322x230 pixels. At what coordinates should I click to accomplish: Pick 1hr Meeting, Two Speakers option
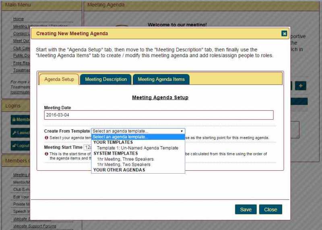click(124, 164)
